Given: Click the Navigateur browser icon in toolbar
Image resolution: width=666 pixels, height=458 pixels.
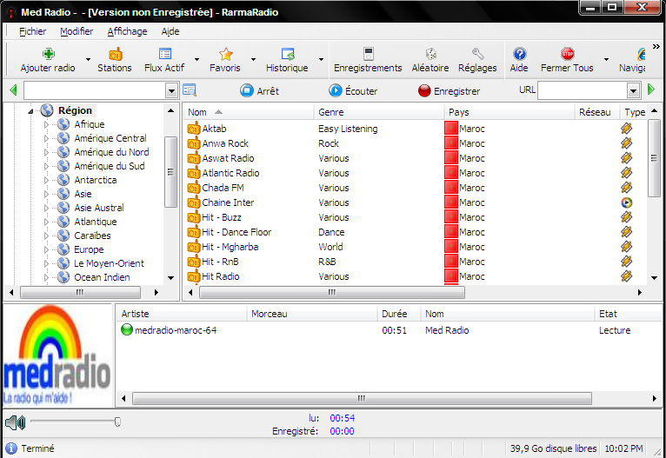Looking at the screenshot, I should point(641,54).
